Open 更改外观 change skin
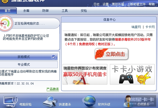The height and width of the screenshot is (108, 158). pos(118,4)
